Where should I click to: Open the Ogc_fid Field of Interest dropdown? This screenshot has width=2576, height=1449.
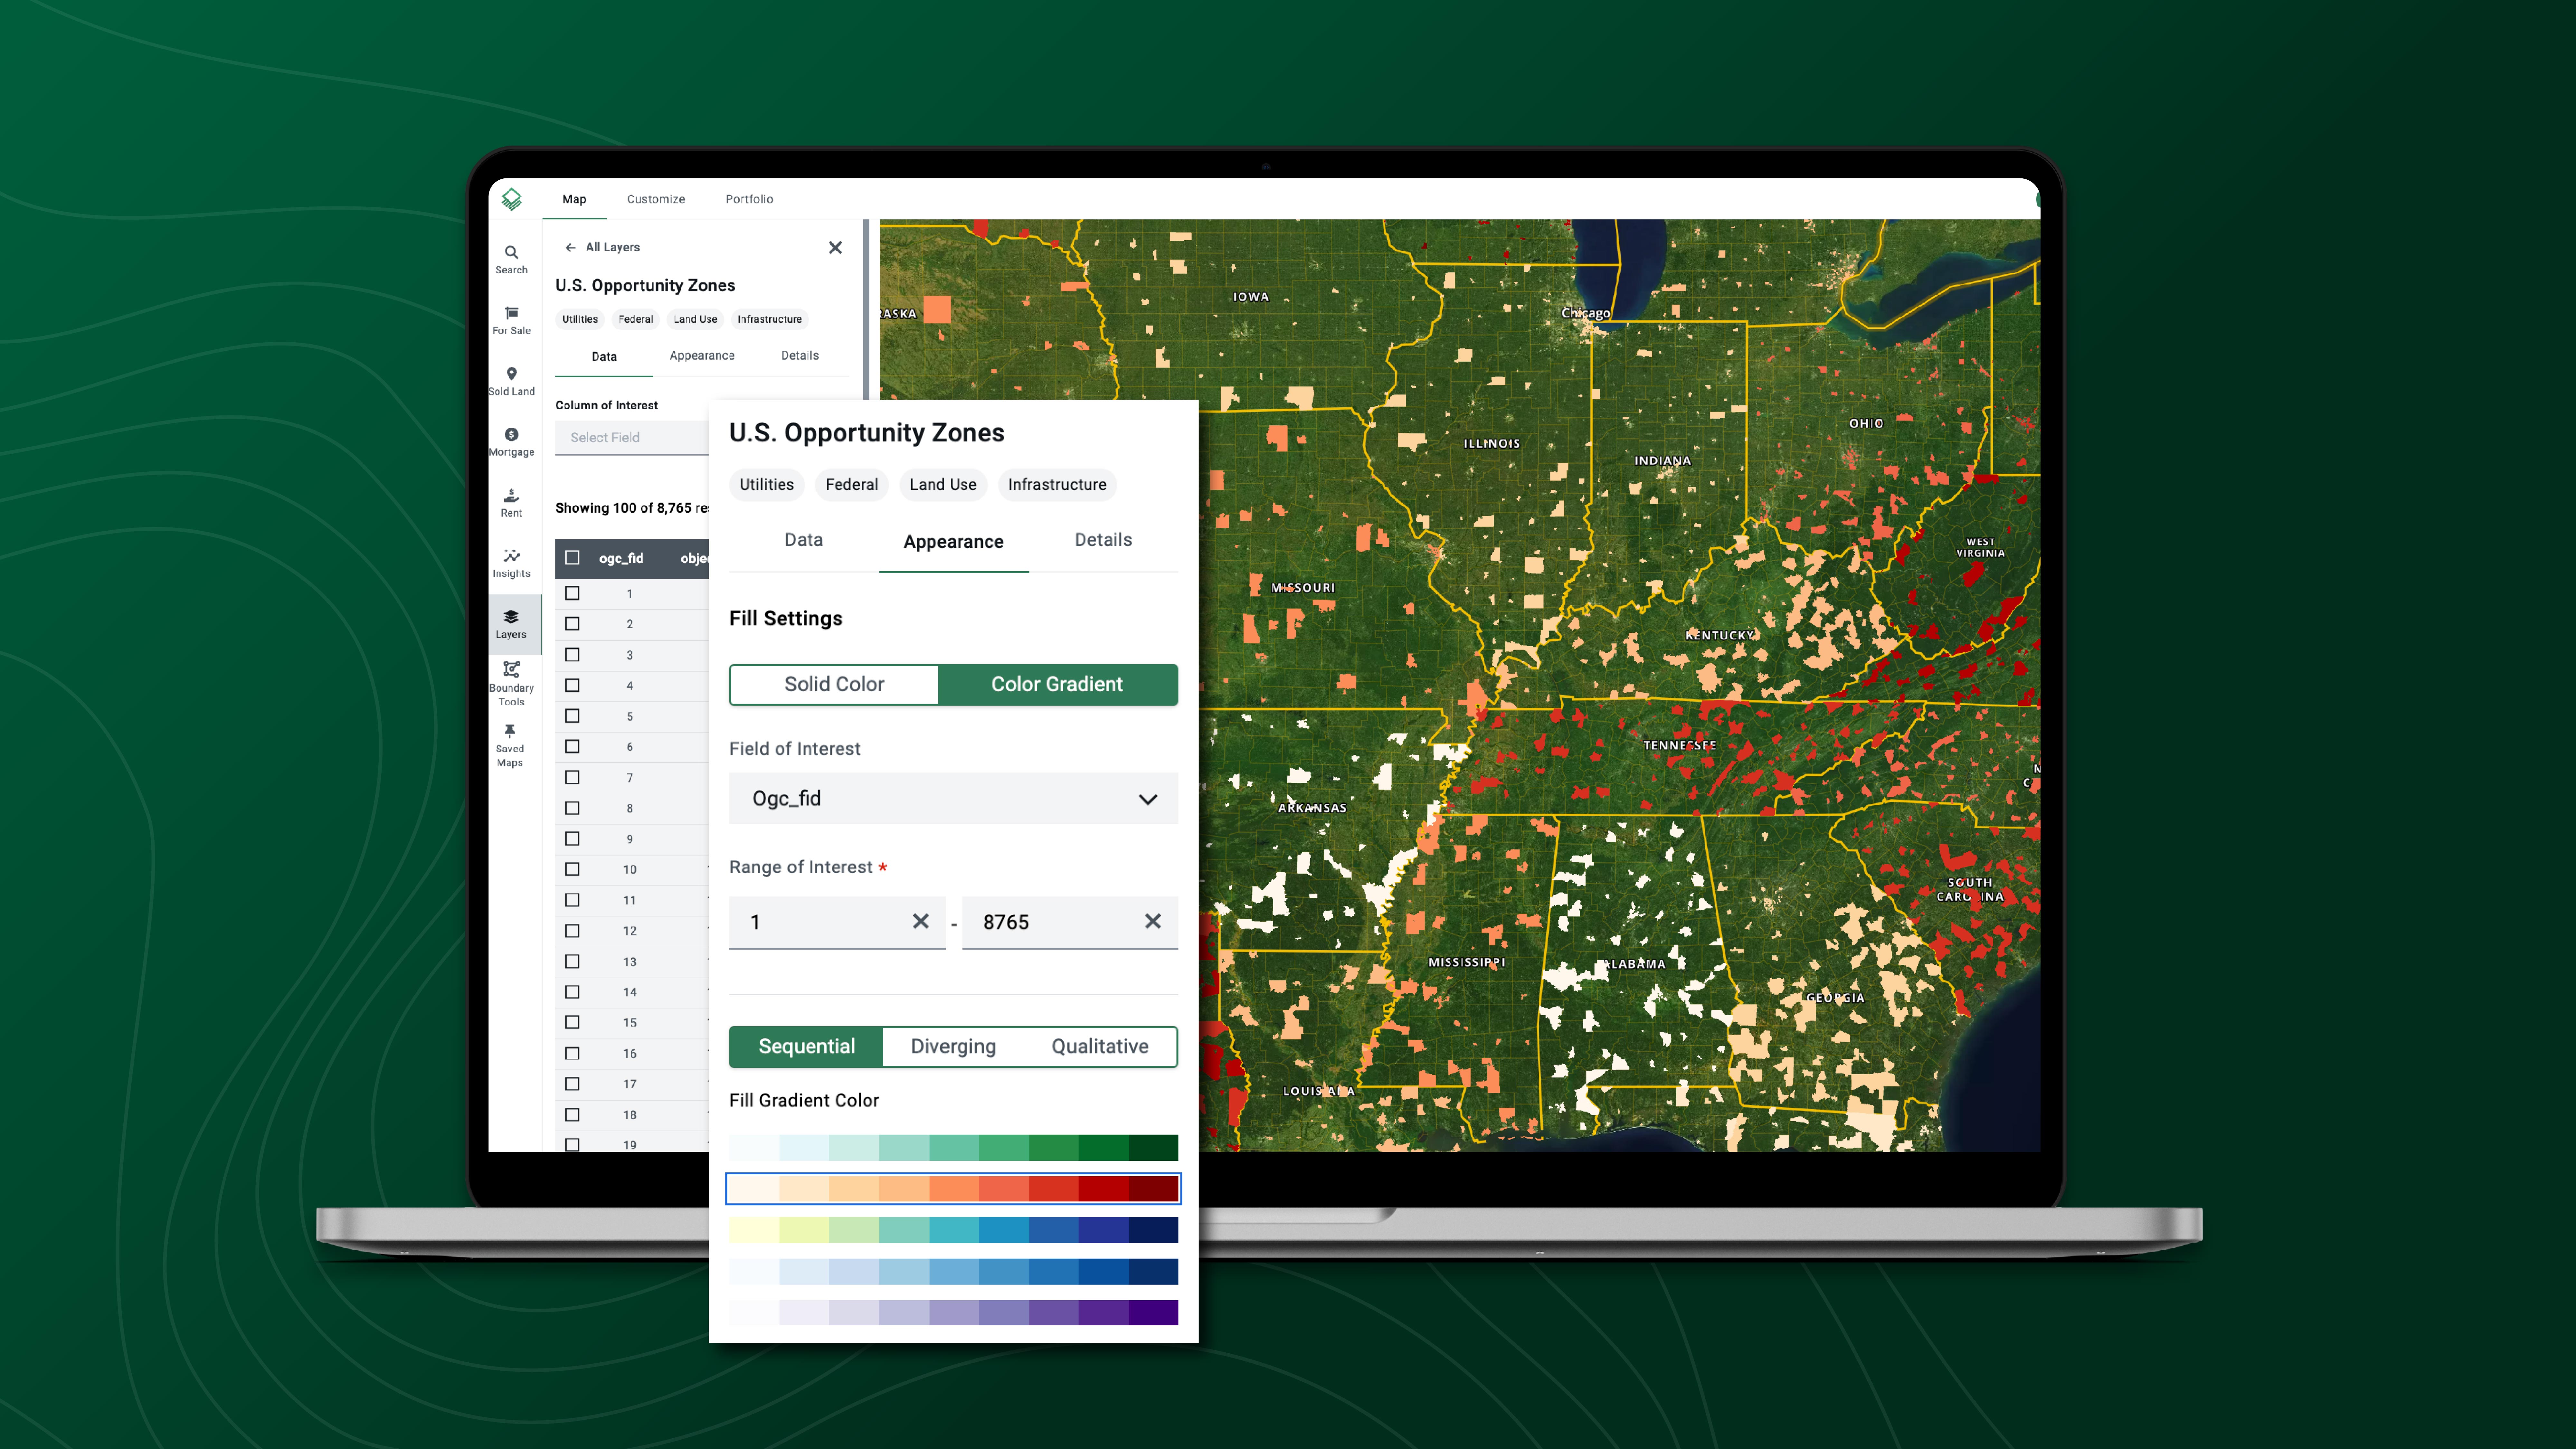click(x=953, y=798)
